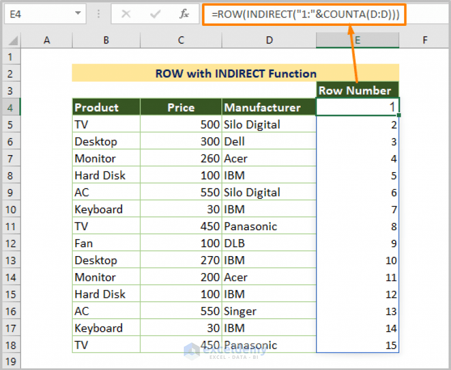The width and height of the screenshot is (451, 370).
Task: Select the AC cell in row 9
Action: tap(106, 193)
